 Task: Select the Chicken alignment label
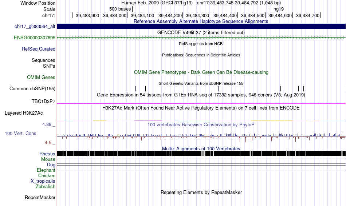[47, 175]
